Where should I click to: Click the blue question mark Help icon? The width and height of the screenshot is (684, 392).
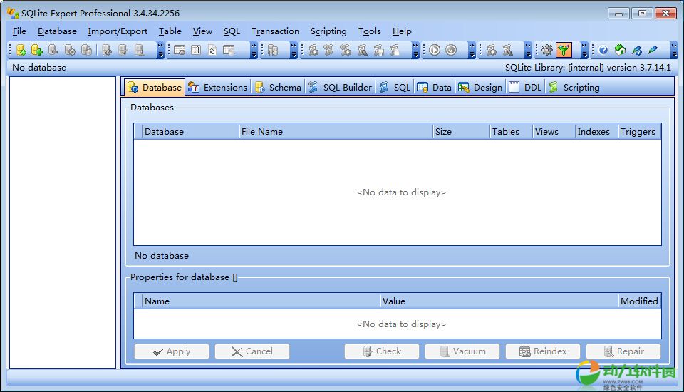coord(603,50)
